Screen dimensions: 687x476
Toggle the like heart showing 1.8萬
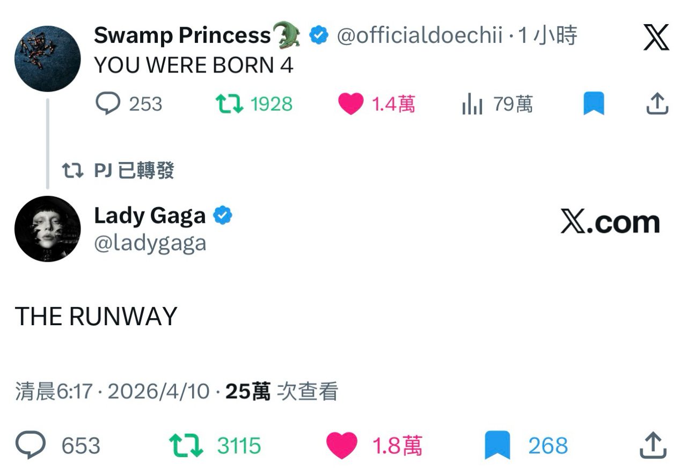point(374,446)
